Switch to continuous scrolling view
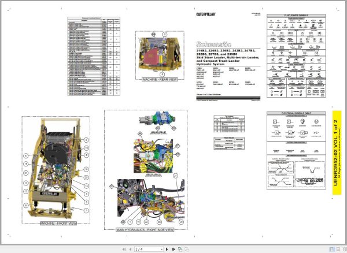Image resolution: width=347 pixels, height=253 pixels. coord(338,249)
